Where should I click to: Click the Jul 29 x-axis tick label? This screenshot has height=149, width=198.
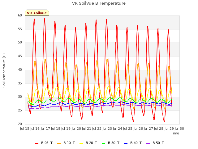[x=169, y=129]
